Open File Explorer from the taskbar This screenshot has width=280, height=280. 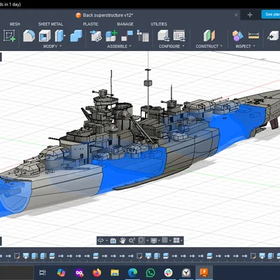[x=115, y=272]
